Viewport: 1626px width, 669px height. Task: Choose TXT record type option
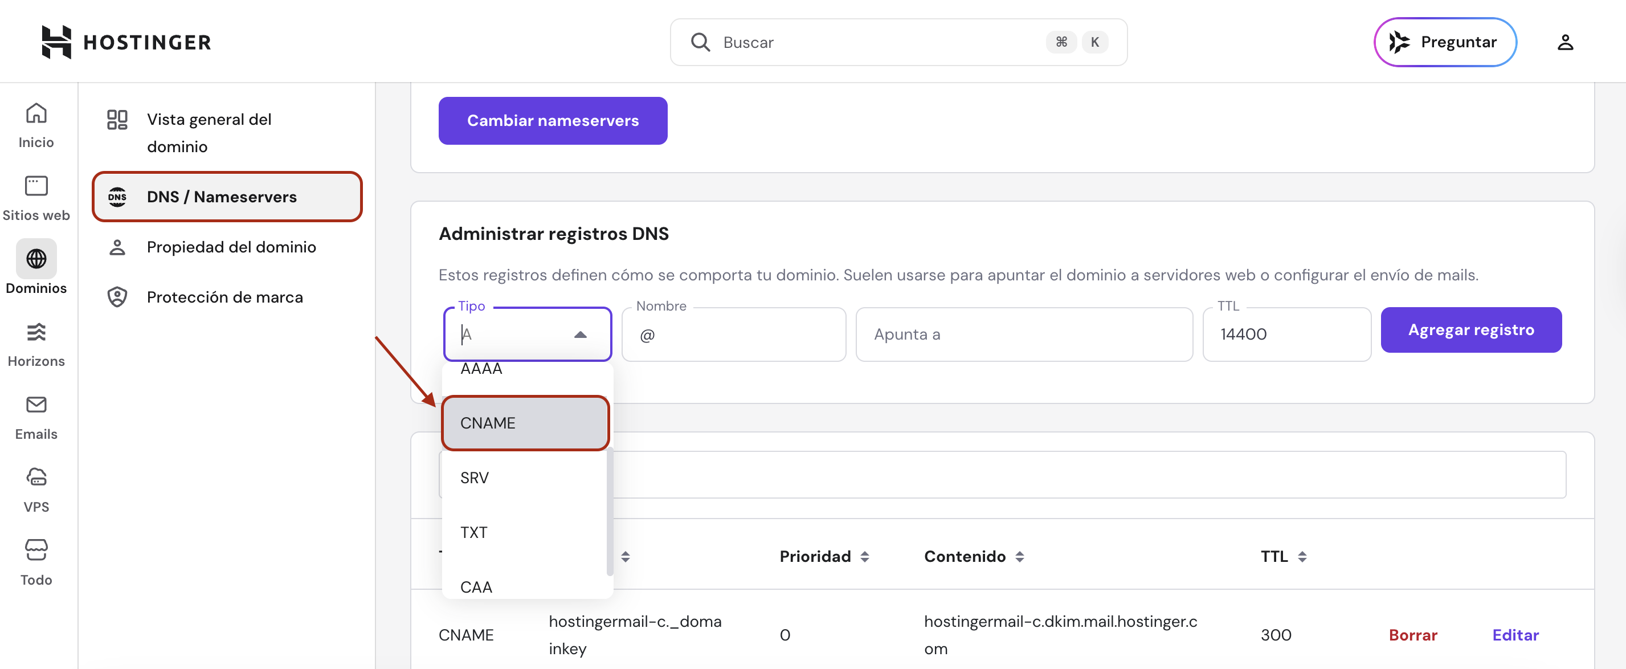pos(473,532)
